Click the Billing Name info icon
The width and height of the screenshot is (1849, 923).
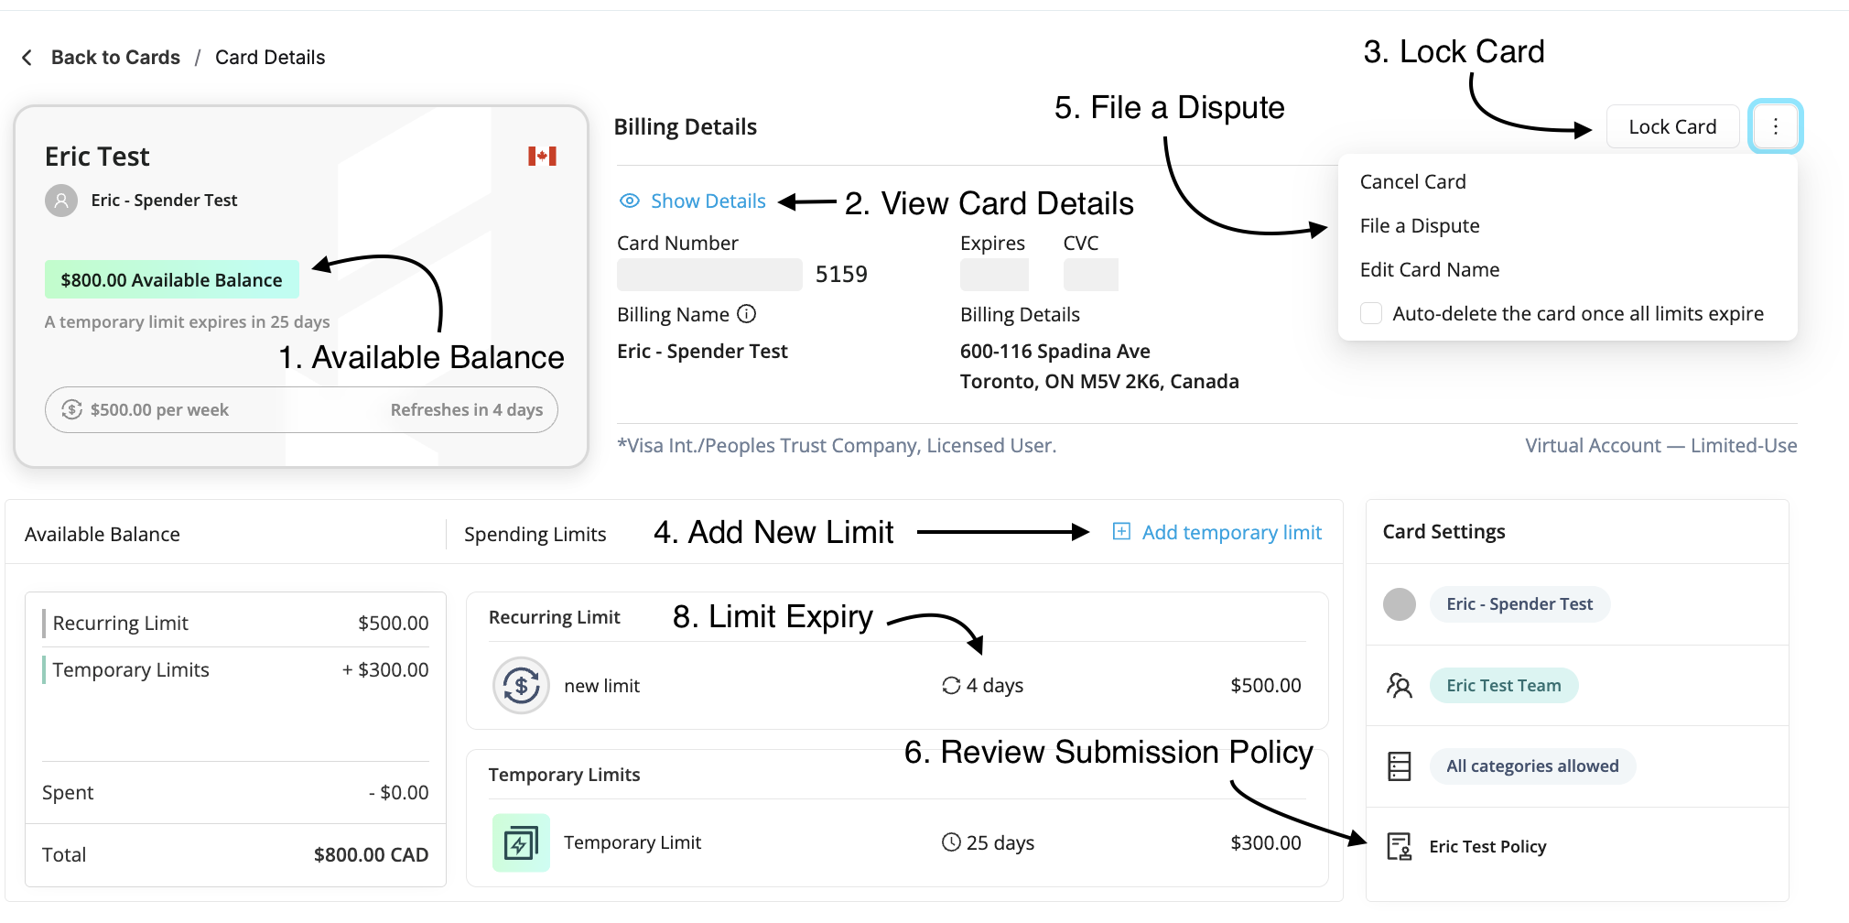pyautogui.click(x=747, y=314)
